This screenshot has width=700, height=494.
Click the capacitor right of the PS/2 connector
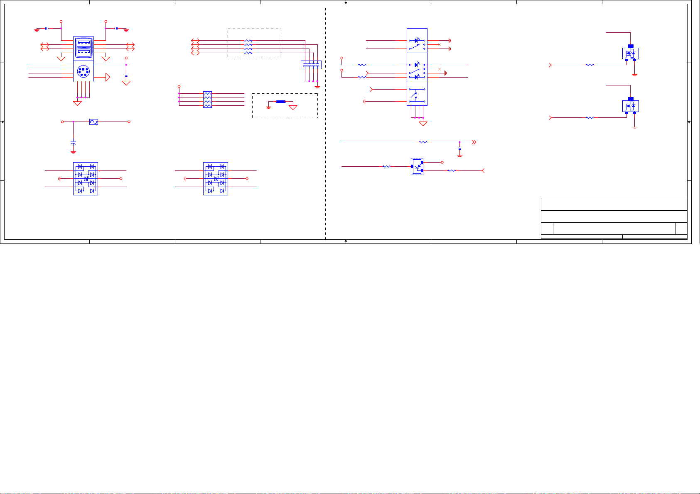point(126,76)
